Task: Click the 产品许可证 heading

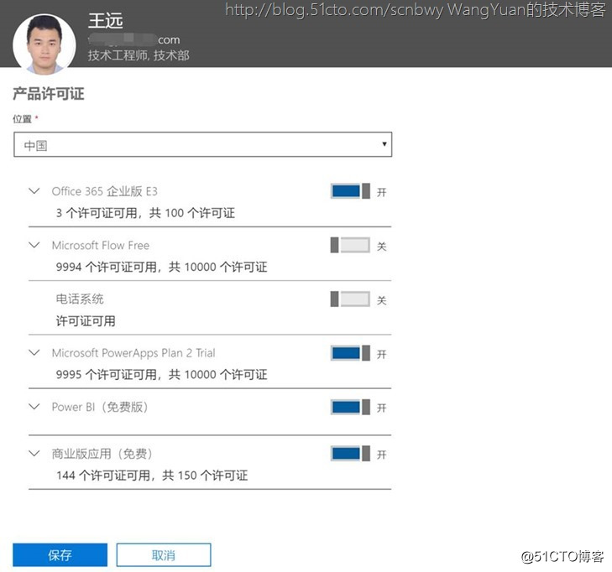Action: coord(49,94)
